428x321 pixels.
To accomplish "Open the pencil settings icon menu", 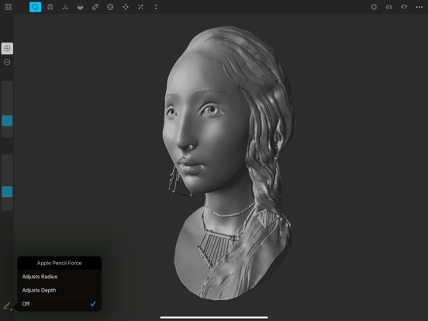I will [7, 306].
